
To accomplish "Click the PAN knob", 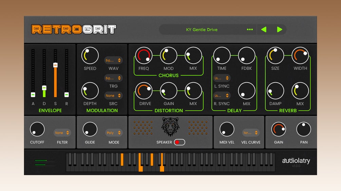I will point(304,129).
